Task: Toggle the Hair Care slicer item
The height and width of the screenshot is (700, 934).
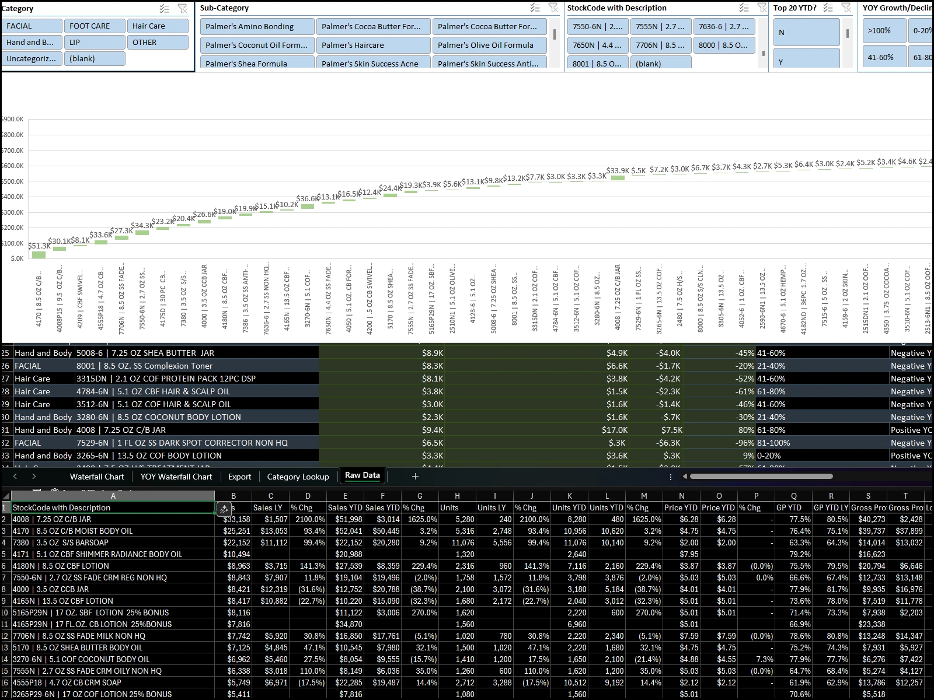Action: (x=158, y=26)
